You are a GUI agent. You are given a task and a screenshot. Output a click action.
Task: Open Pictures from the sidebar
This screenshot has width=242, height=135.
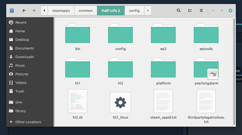coord(30,74)
